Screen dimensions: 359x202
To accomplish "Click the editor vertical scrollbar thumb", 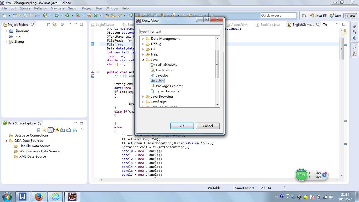I will click(342, 49).
